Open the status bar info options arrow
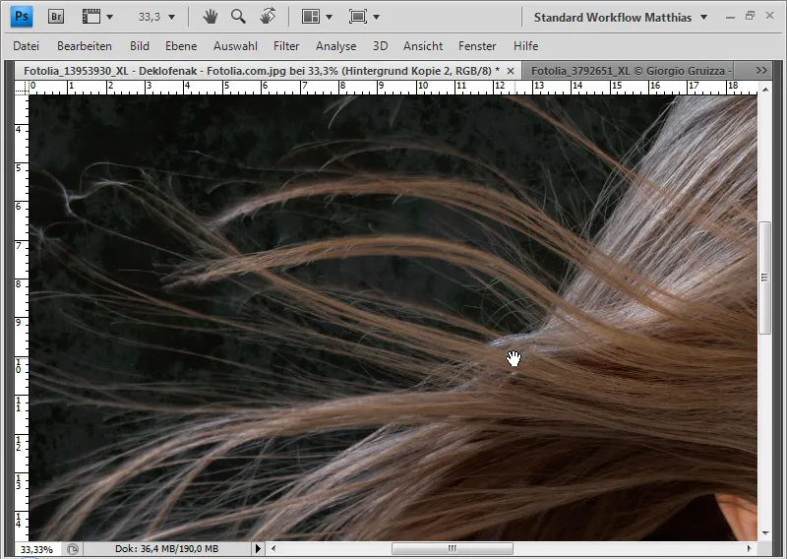The image size is (787, 559). (x=258, y=548)
